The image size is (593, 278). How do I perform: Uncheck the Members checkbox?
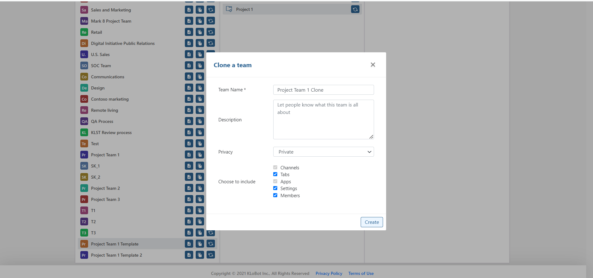(275, 195)
